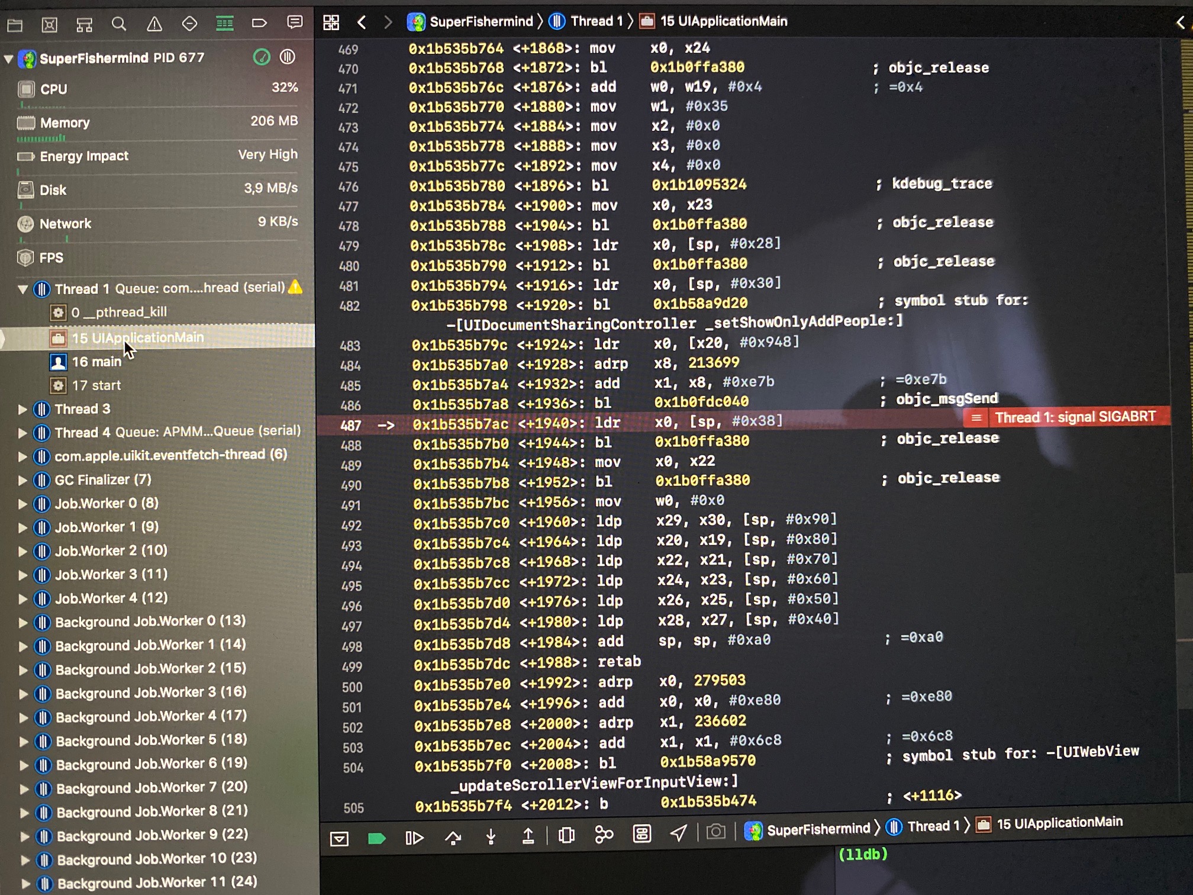This screenshot has width=1193, height=895.
Task: Open the Find navigator magnifier icon
Action: point(119,24)
